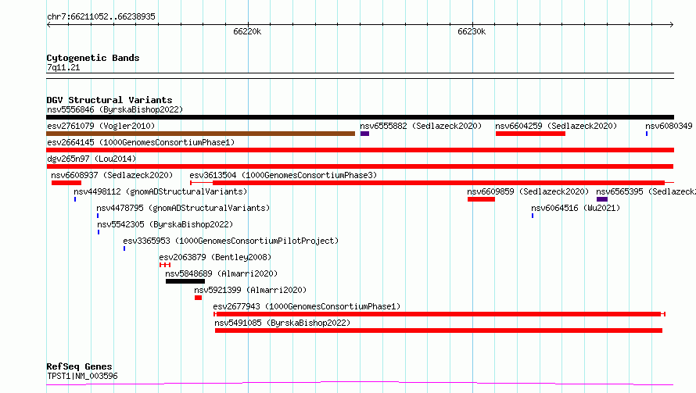Viewport: 696px width, 393px height.
Task: Click the chr7:66211052..66238935 coordinates text
Action: pos(101,16)
